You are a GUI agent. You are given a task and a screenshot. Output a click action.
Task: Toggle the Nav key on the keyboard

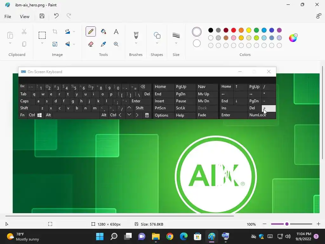(x=207, y=87)
